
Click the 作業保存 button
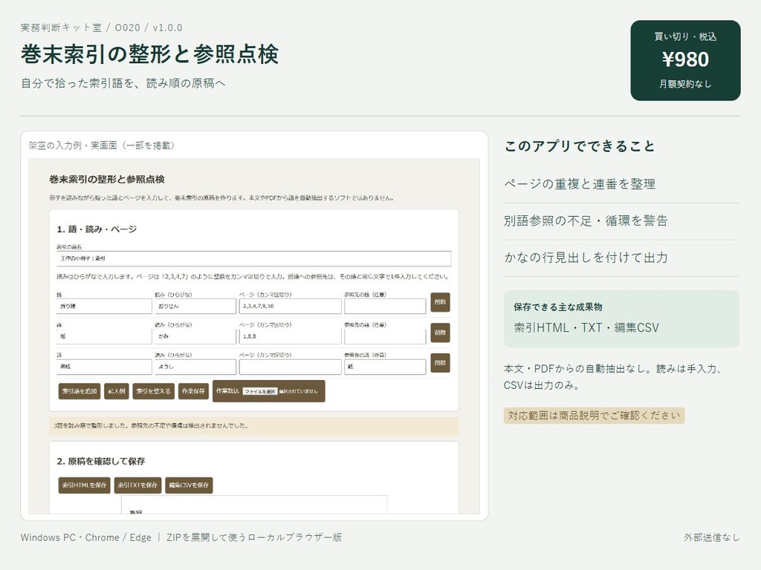click(193, 391)
